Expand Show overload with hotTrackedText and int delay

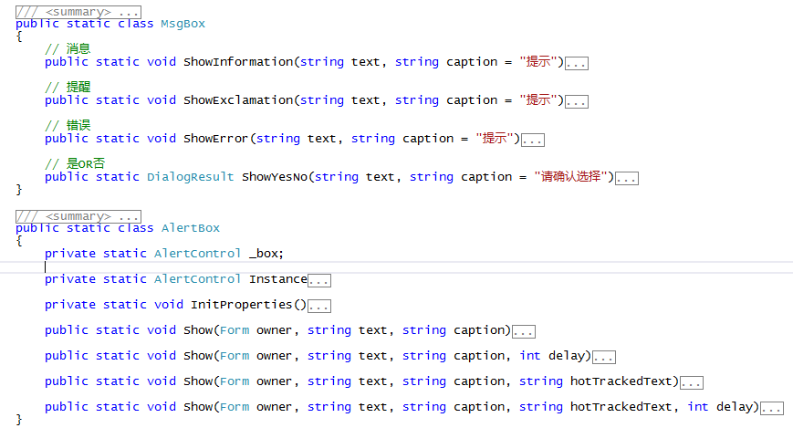point(772,408)
